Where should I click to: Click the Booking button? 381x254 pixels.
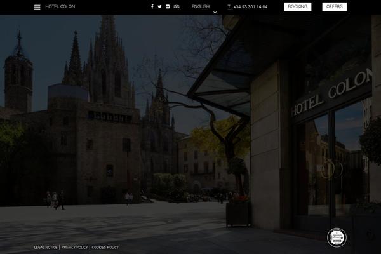click(297, 7)
